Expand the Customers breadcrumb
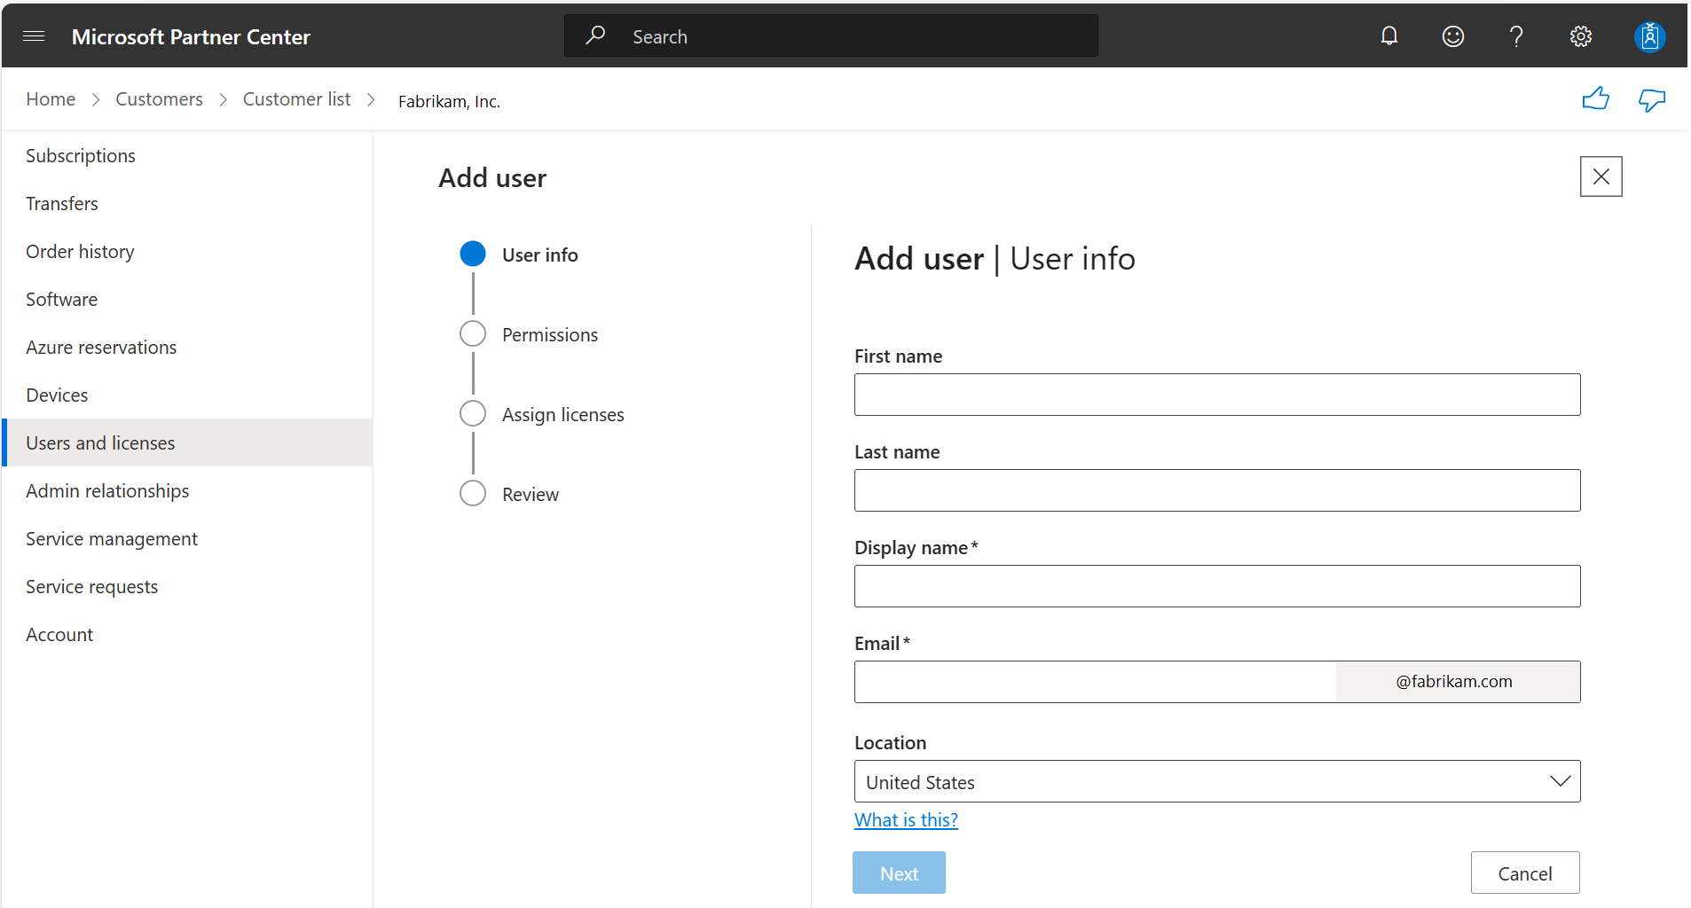The image size is (1691, 908). (159, 98)
